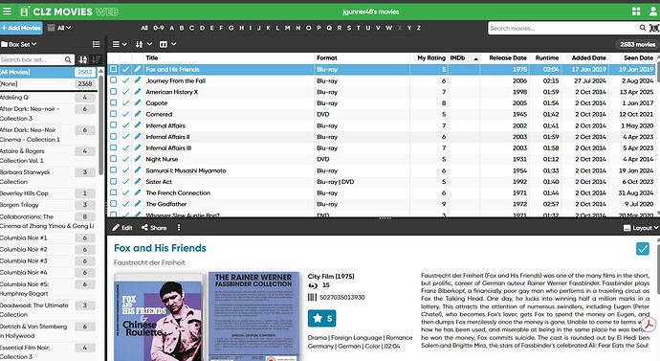Sort by the Release Date column header

pos(508,58)
